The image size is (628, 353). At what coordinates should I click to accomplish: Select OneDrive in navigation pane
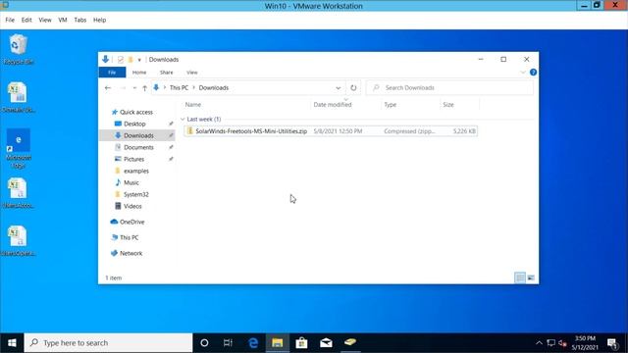[x=131, y=222]
